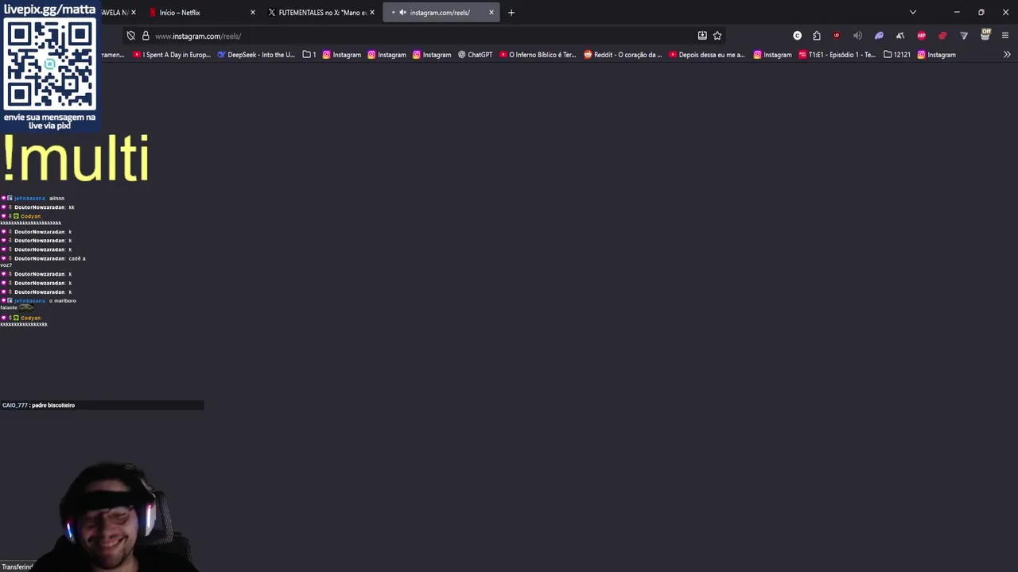Open the T1:E1 - Episódio 1 bookmark
Viewport: 1018px width, 572px height.
pos(837,55)
